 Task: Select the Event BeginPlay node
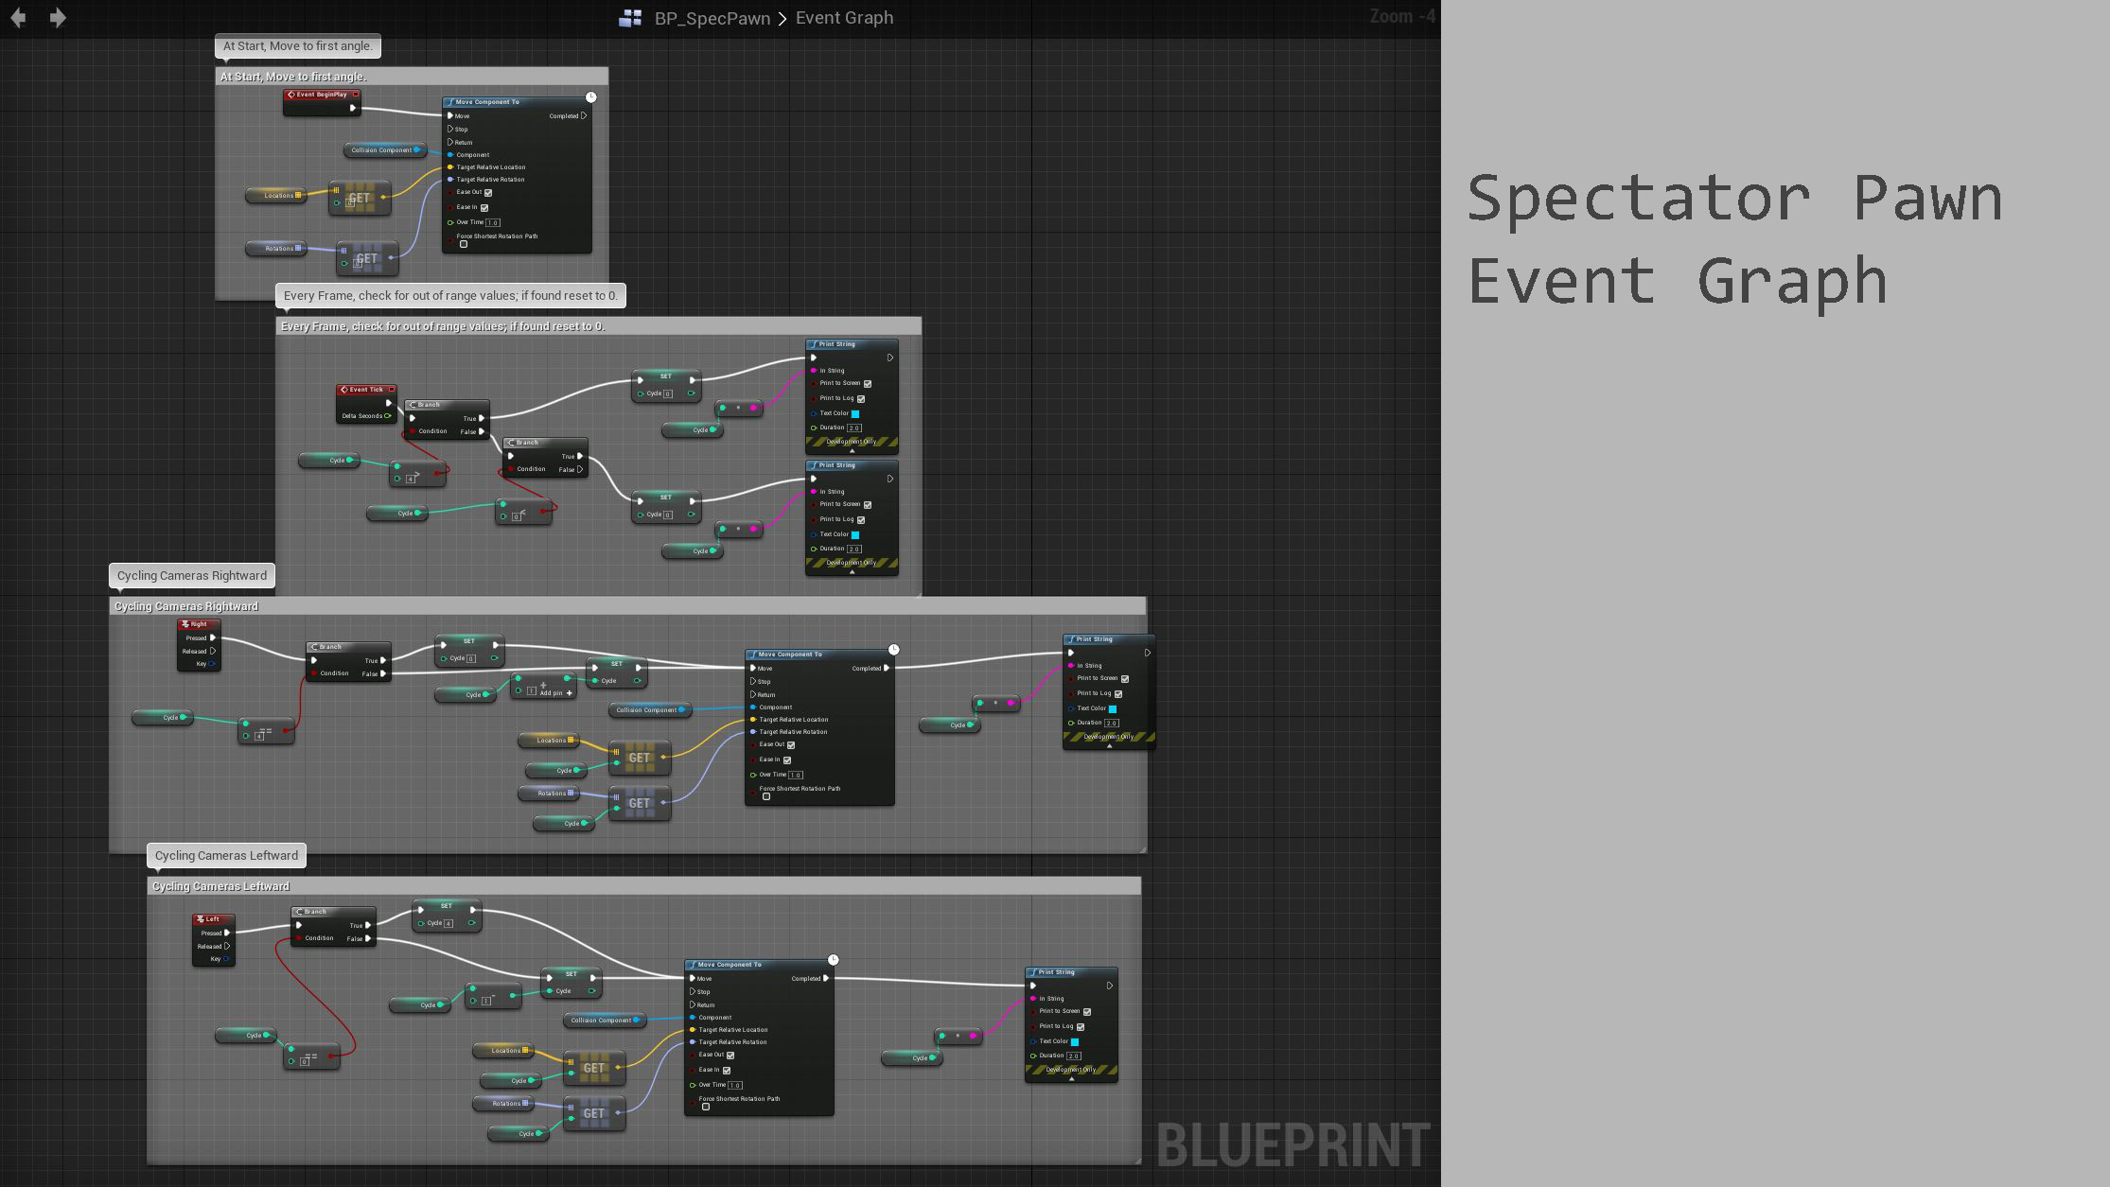tap(322, 102)
